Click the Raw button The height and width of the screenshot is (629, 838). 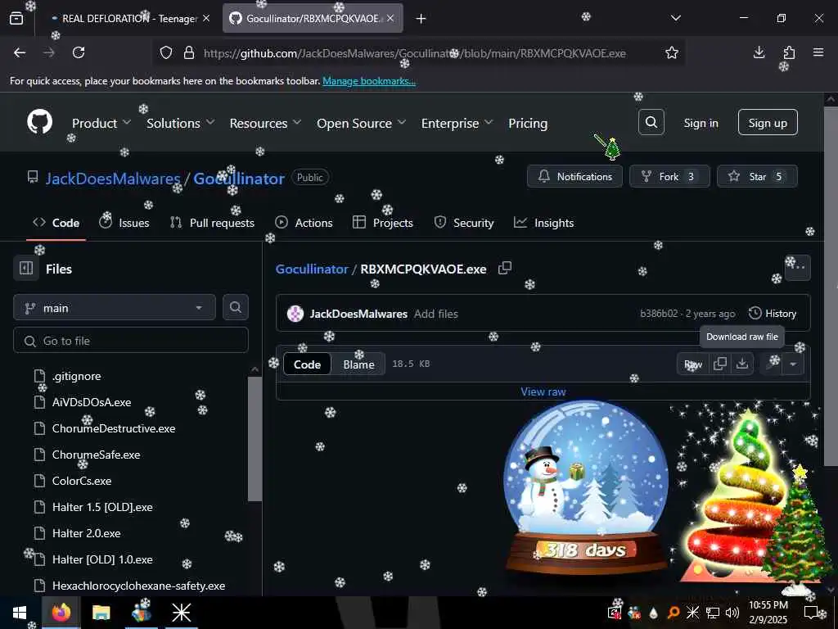(x=693, y=364)
